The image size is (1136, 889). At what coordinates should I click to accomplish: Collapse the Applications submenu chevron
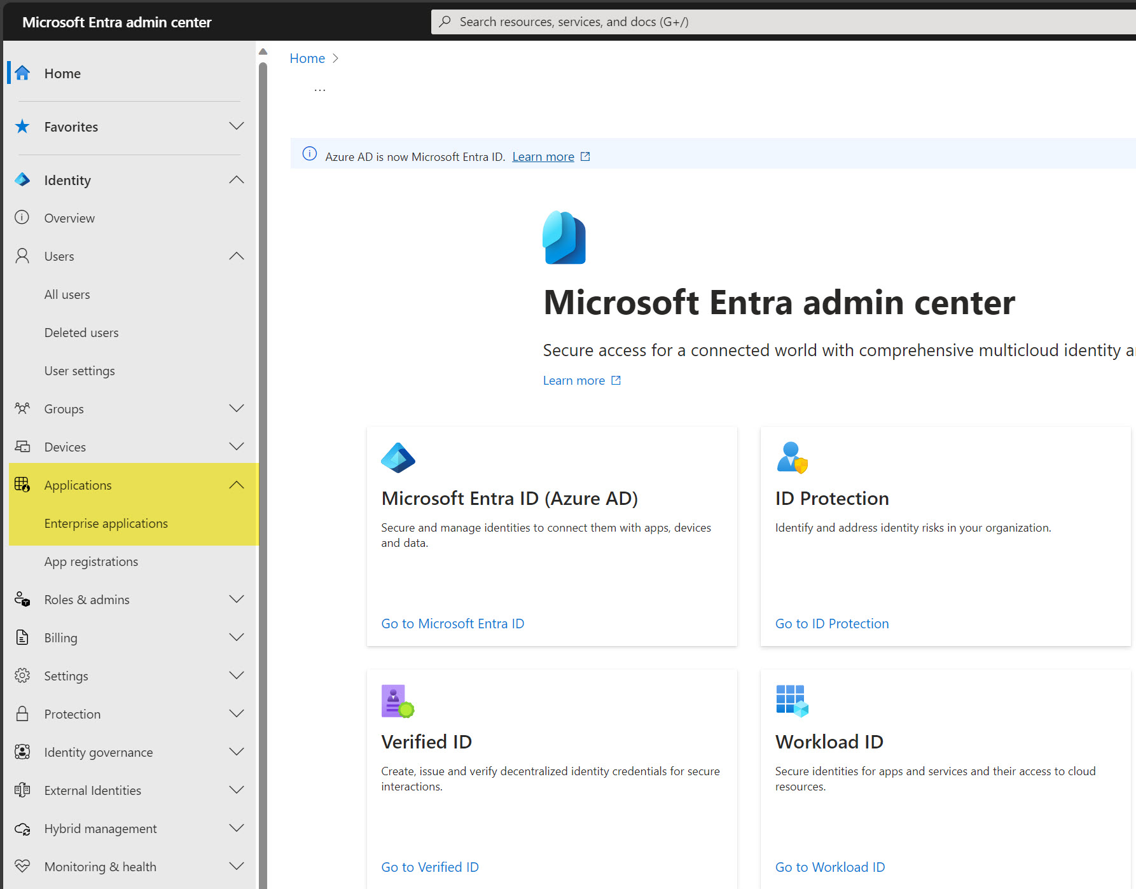coord(237,485)
